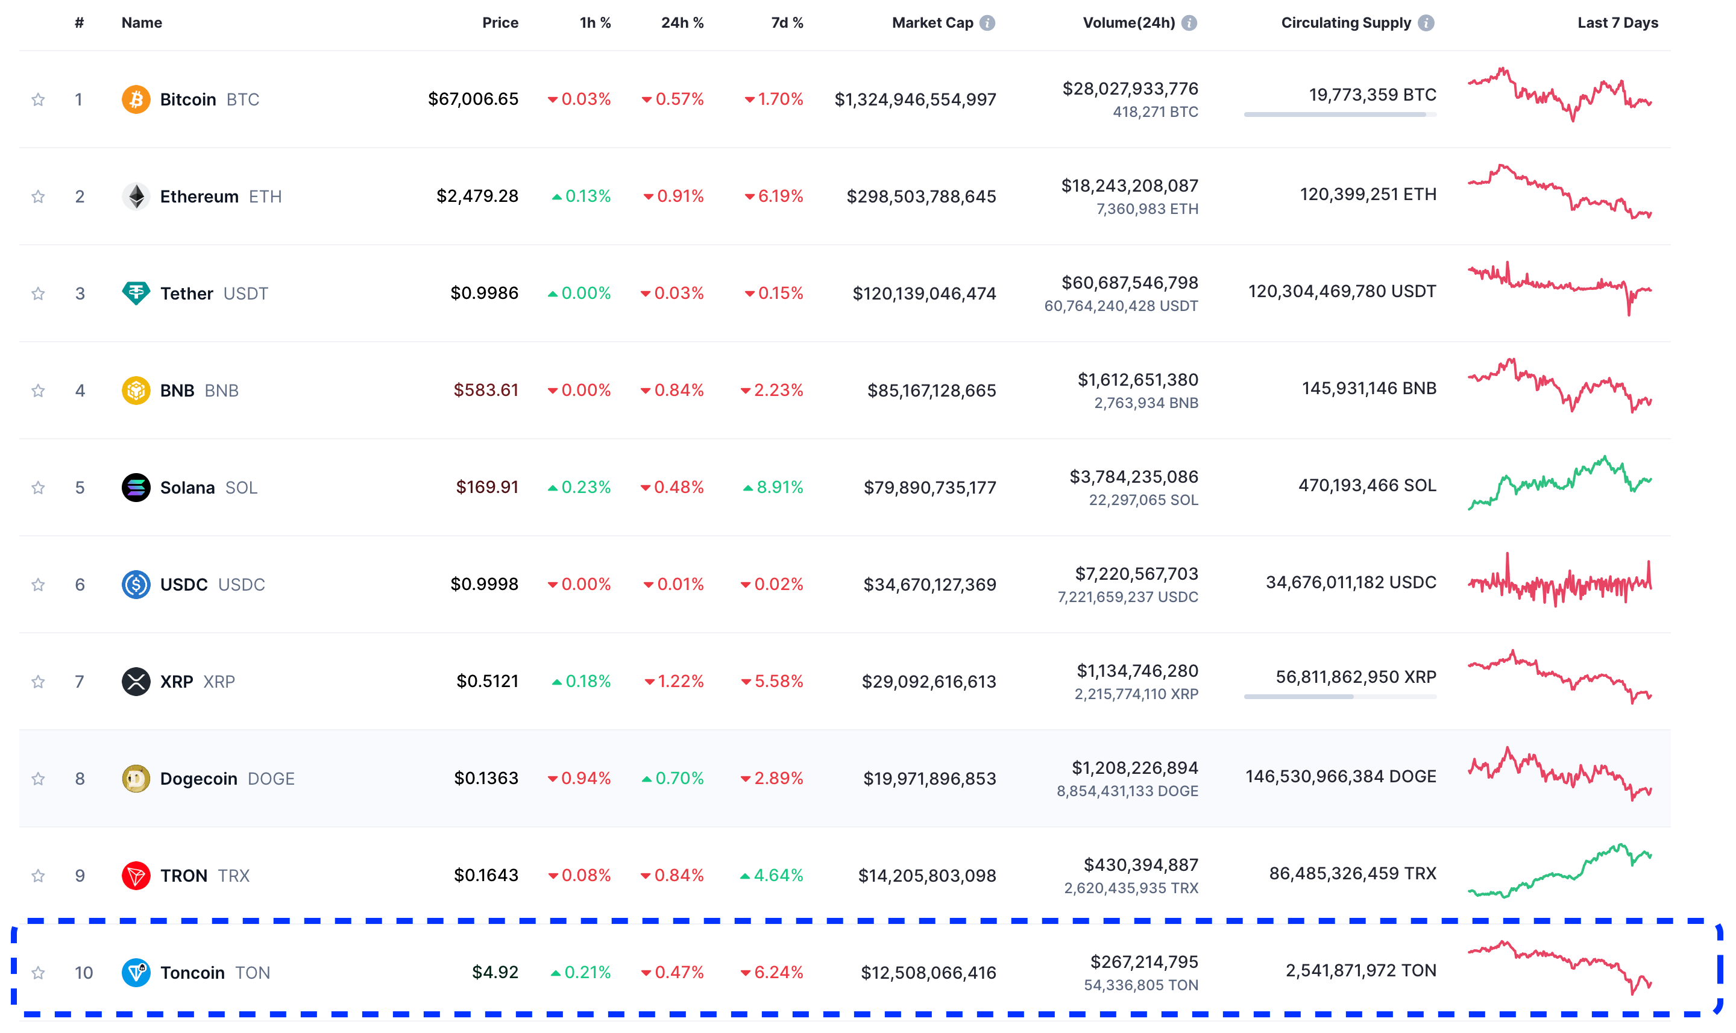The width and height of the screenshot is (1736, 1033).
Task: Sort table by Name column header
Action: click(141, 23)
